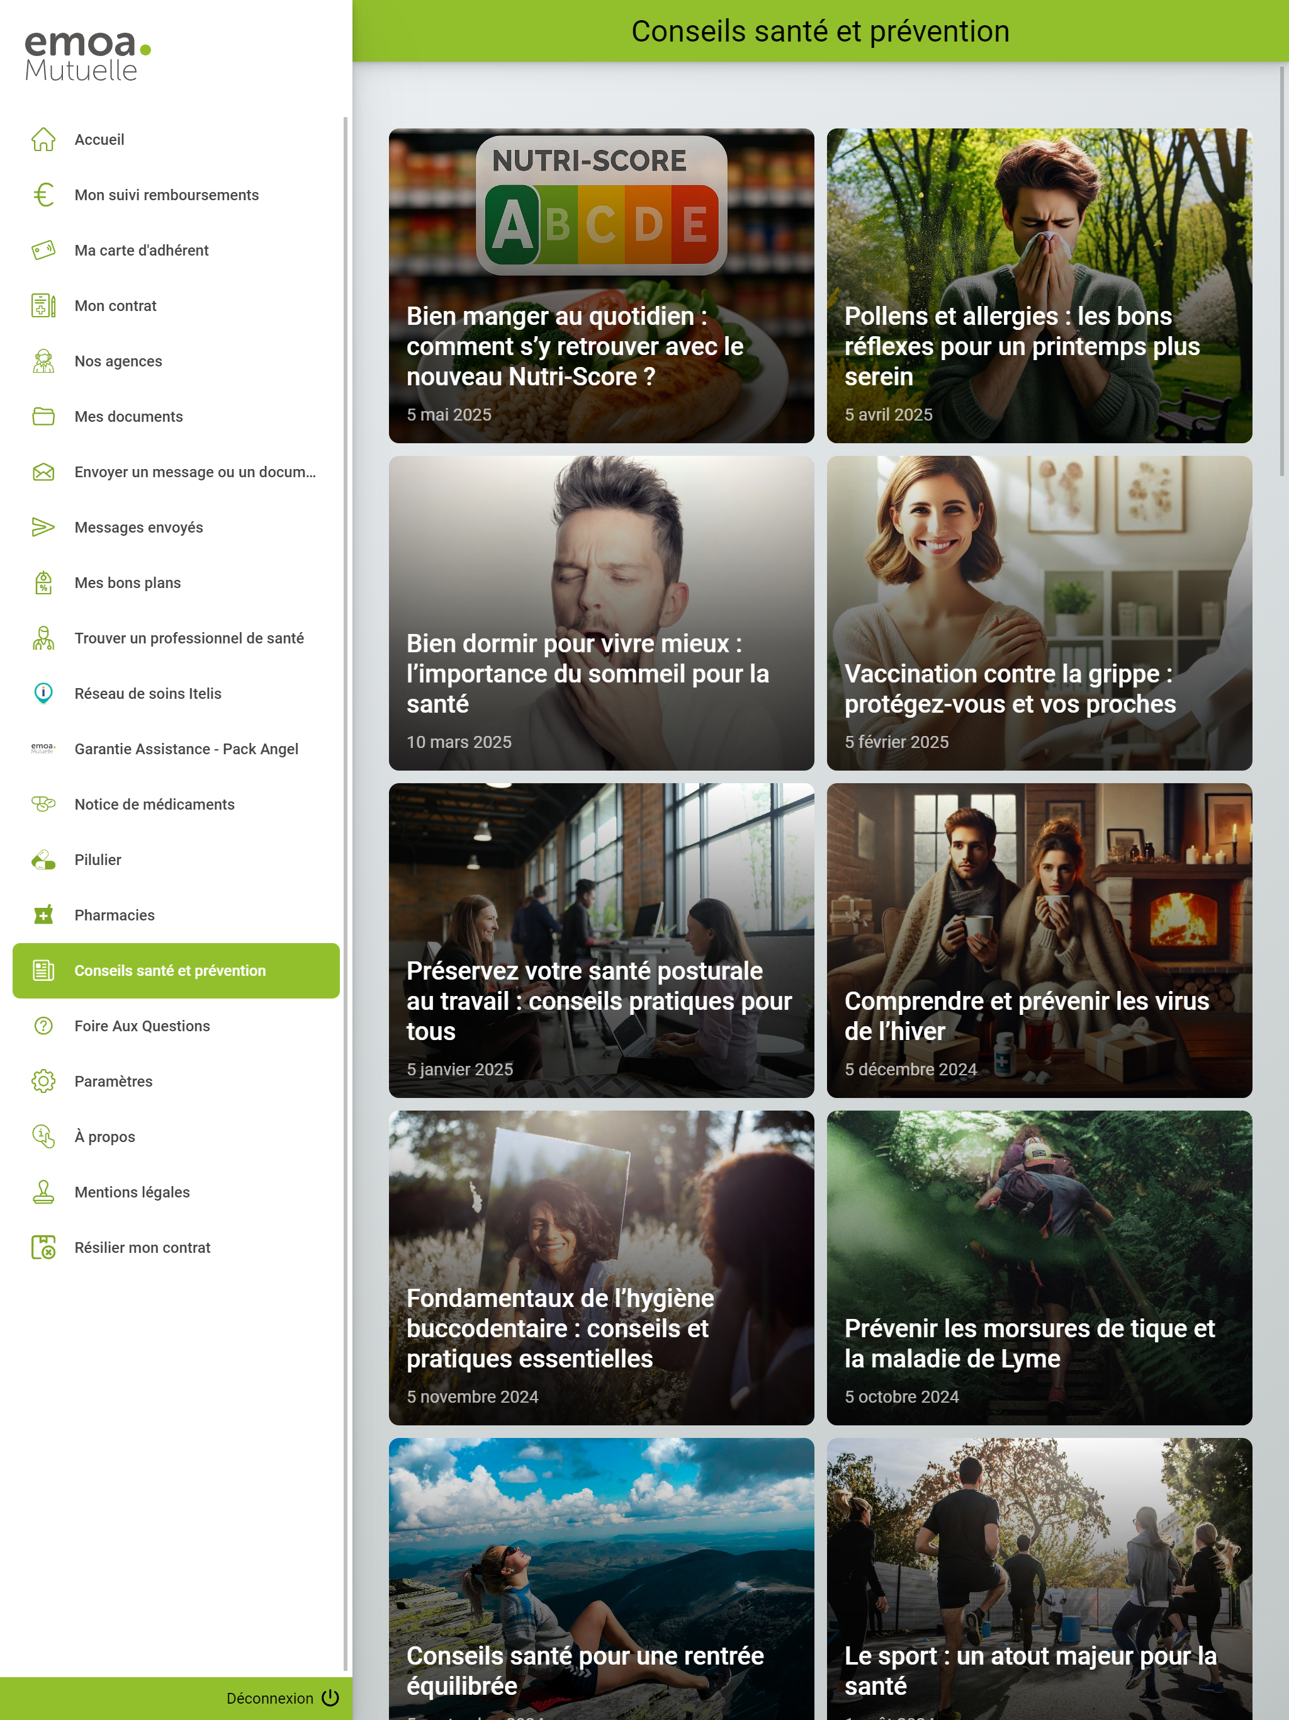Click the paper plane Messages envoyés icon
This screenshot has height=1720, width=1289.
pos(43,527)
